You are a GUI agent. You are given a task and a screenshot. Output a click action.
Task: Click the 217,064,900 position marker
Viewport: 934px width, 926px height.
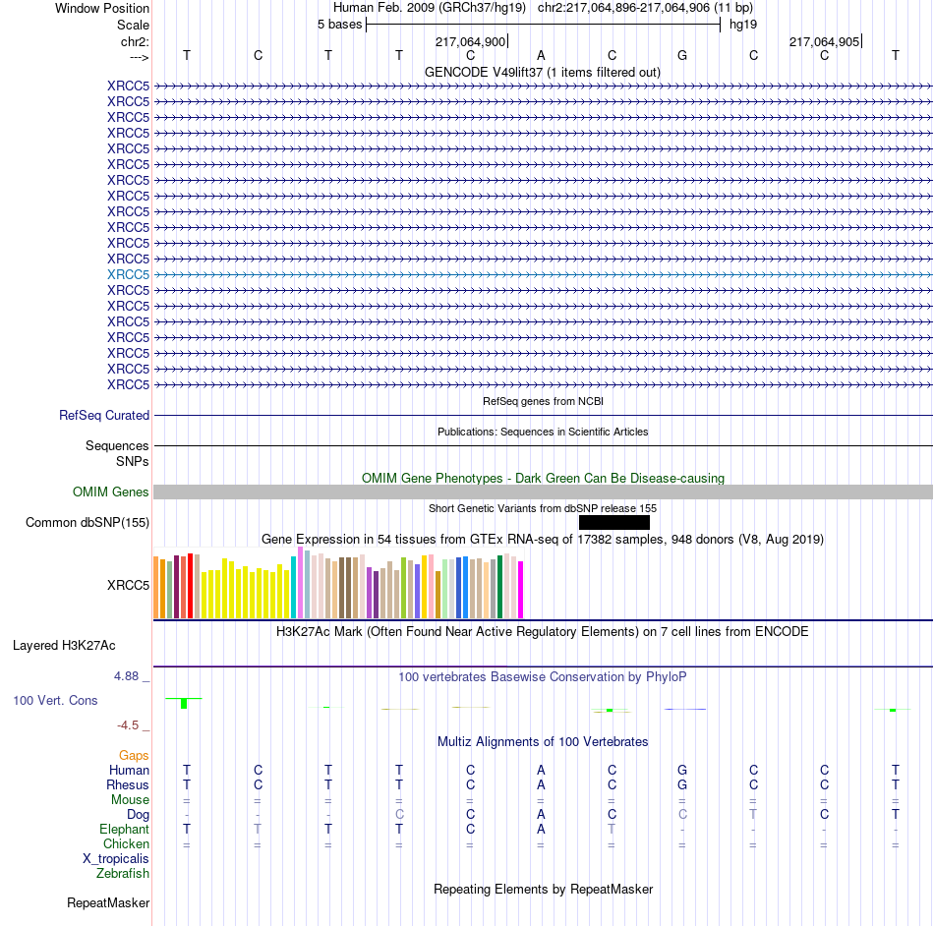471,41
